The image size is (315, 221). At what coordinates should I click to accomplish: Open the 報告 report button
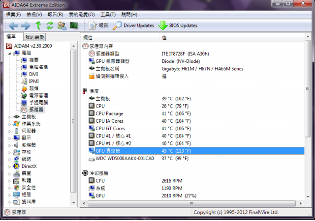98,26
